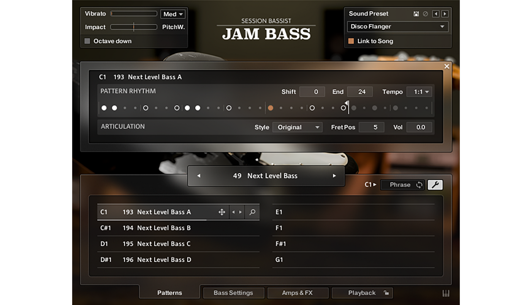
Task: Open the Tempo 1:1 dropdown
Action: point(419,92)
